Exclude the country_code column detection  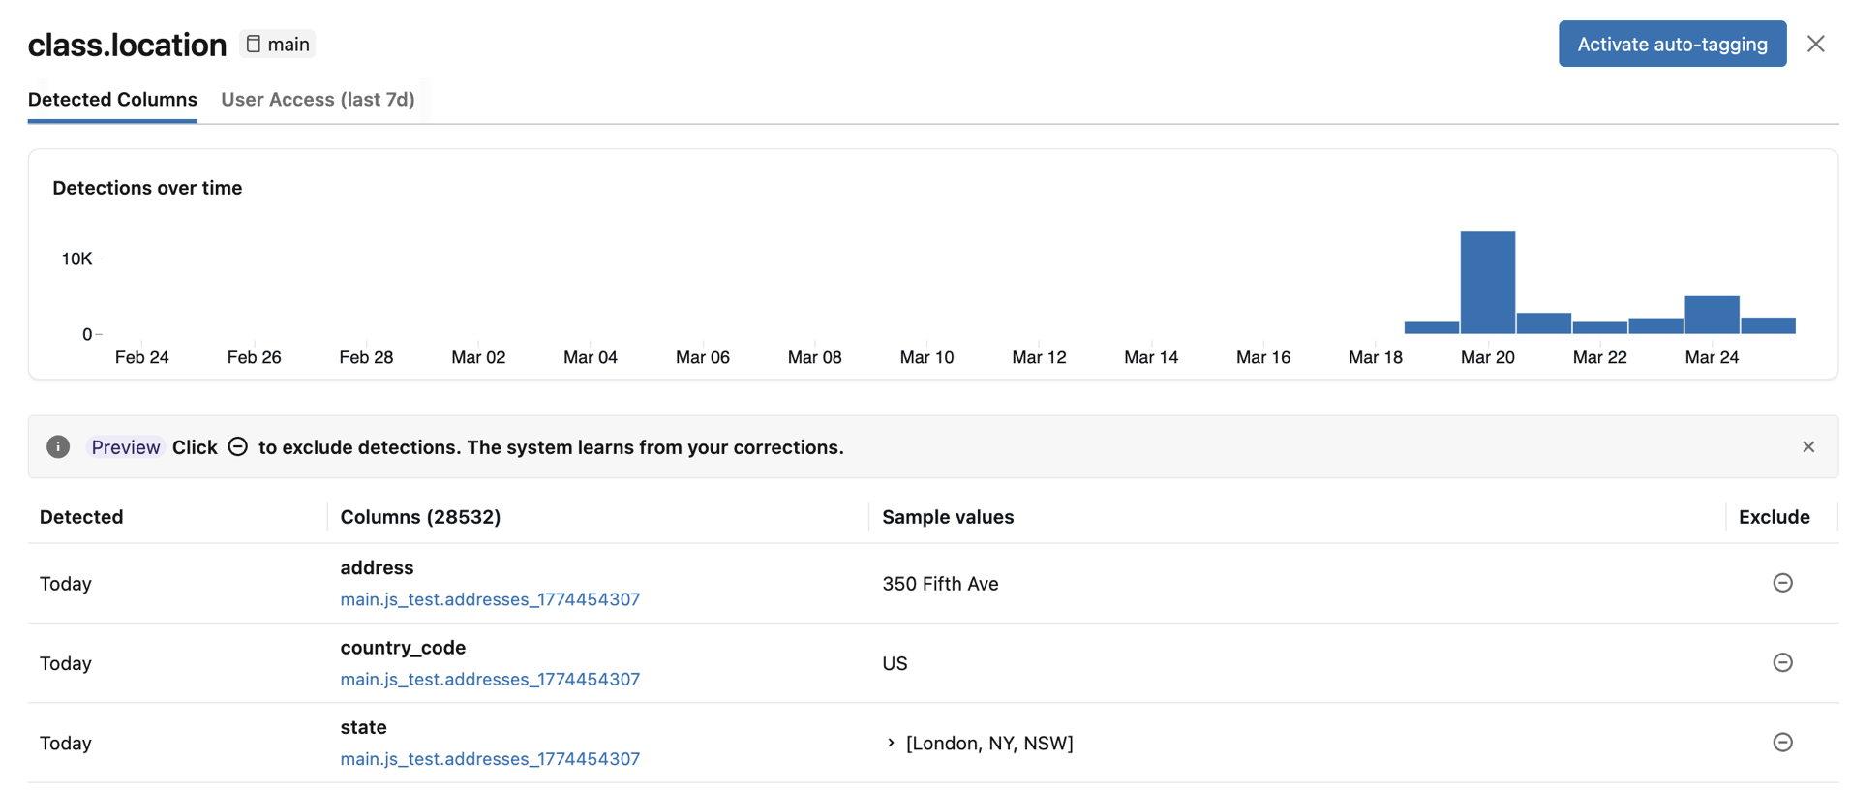(x=1781, y=662)
